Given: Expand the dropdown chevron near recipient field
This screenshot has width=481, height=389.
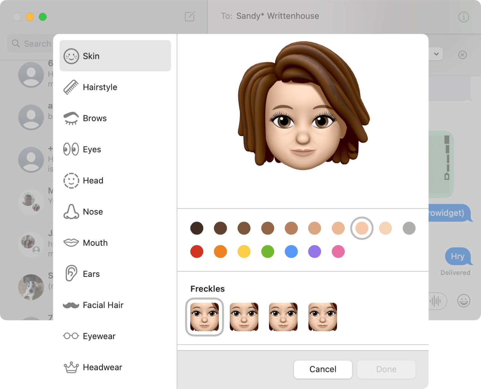Looking at the screenshot, I should tap(436, 54).
